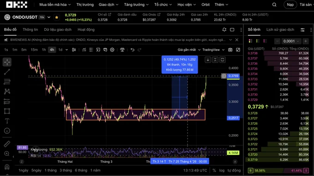Increase order book precision with plus button
Image resolution: width=314 pixels, height=176 pixels.
[x=306, y=41]
